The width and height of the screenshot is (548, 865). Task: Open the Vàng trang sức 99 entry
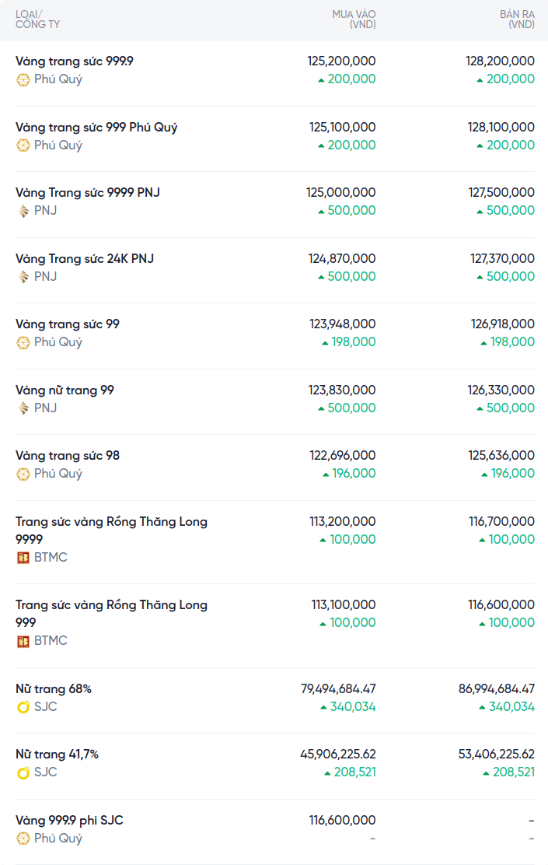coord(68,324)
